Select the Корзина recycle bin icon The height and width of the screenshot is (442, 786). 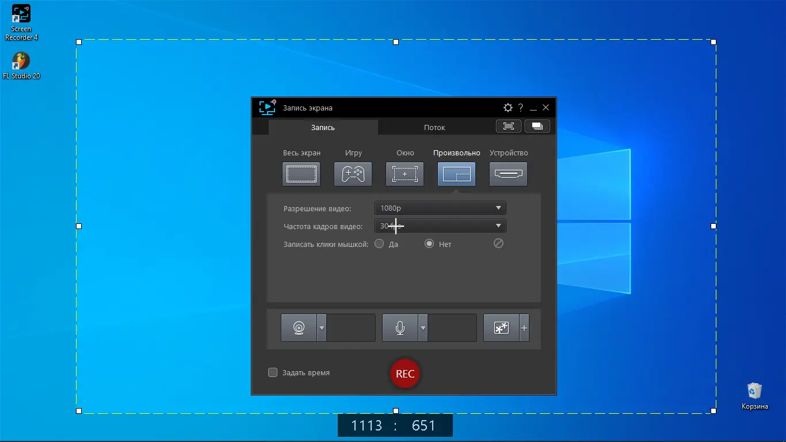coord(754,396)
